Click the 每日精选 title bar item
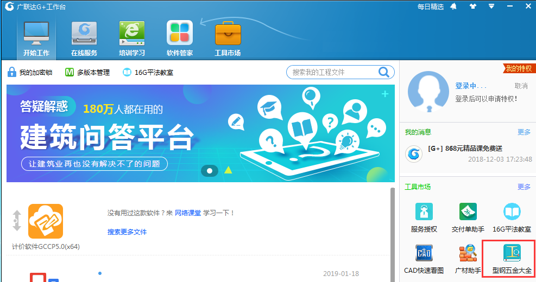Viewport: 536px width, 282px height. pyautogui.click(x=430, y=7)
